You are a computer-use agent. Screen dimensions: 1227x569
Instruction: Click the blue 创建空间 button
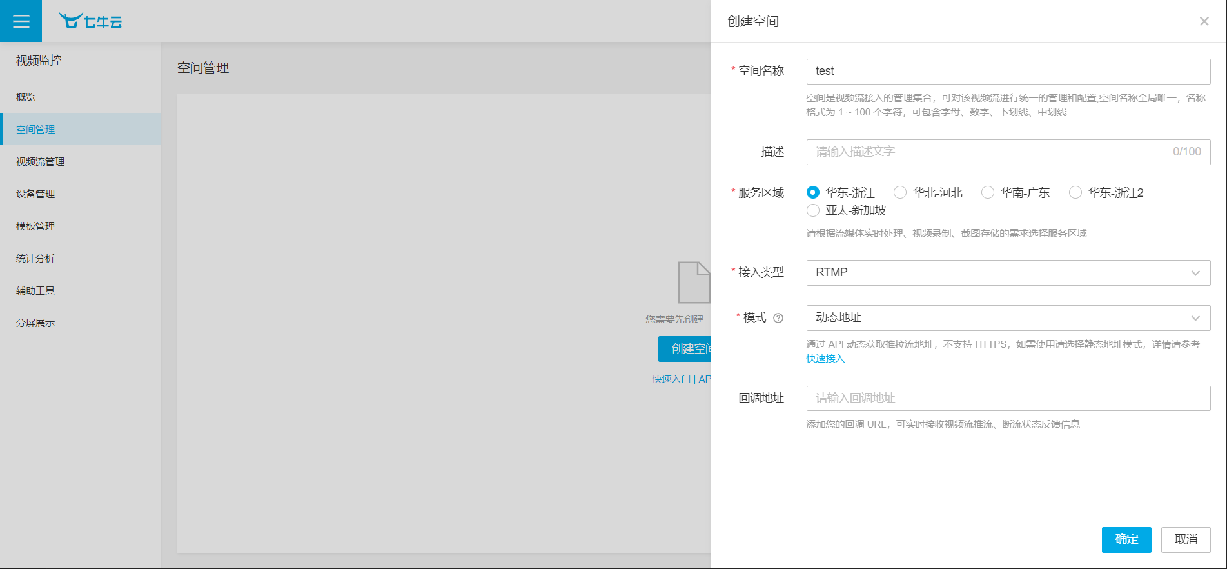click(x=685, y=349)
